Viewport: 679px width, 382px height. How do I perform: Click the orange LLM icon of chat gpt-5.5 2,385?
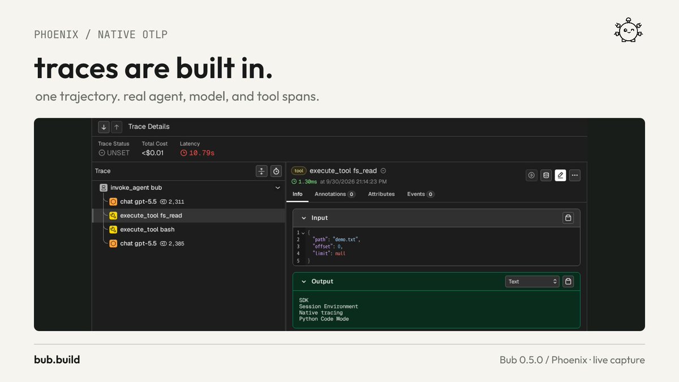pos(113,243)
